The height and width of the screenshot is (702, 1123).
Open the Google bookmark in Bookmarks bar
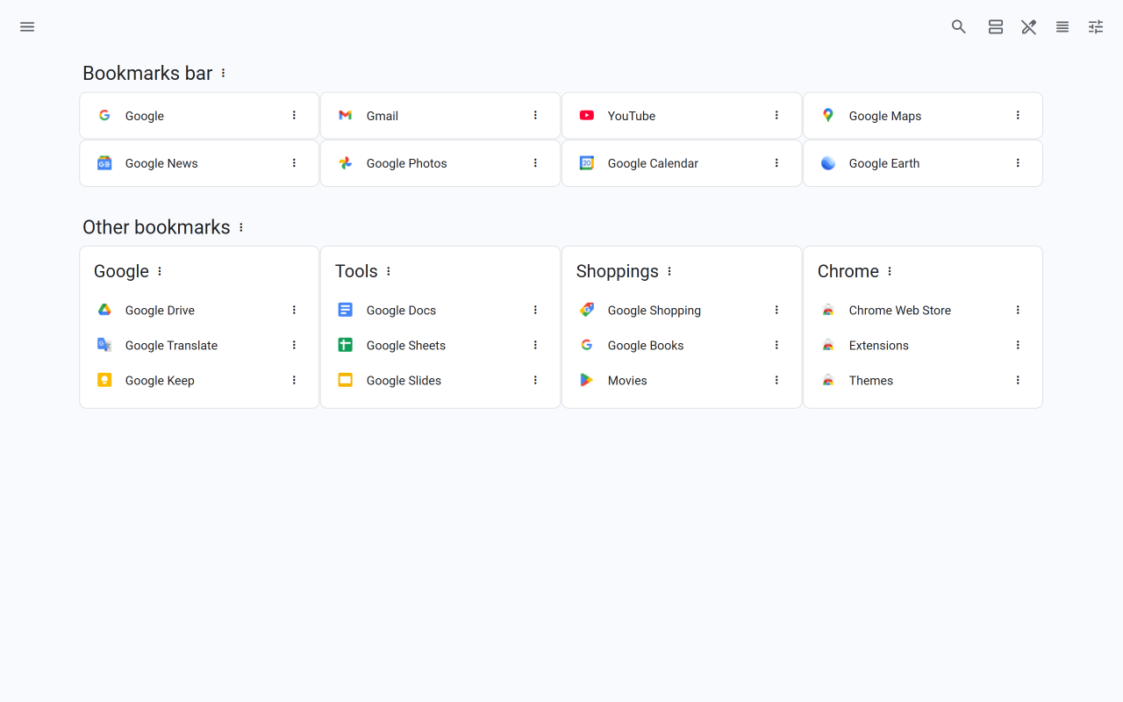(x=199, y=116)
